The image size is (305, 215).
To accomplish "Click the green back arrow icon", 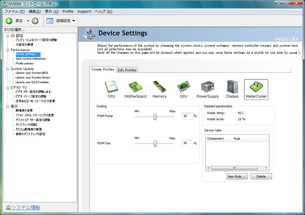I will coord(9,21).
